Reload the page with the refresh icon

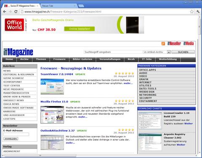coord(16,12)
